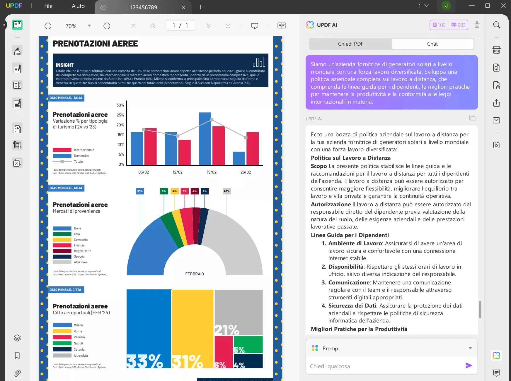The image size is (511, 381).
Task: Run OCR text recognition tool
Action: tap(497, 50)
